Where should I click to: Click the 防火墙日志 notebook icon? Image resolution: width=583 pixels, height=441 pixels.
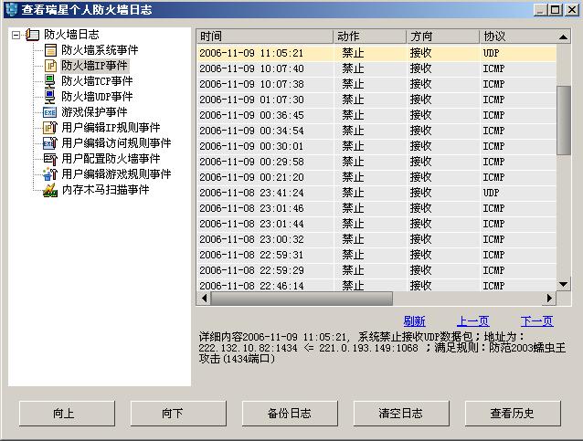pos(32,35)
